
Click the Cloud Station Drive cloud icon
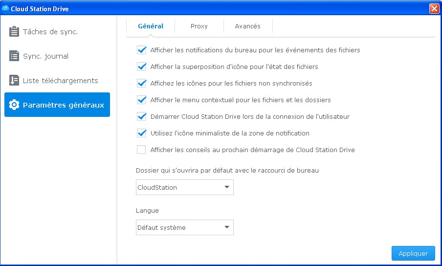[5, 9]
